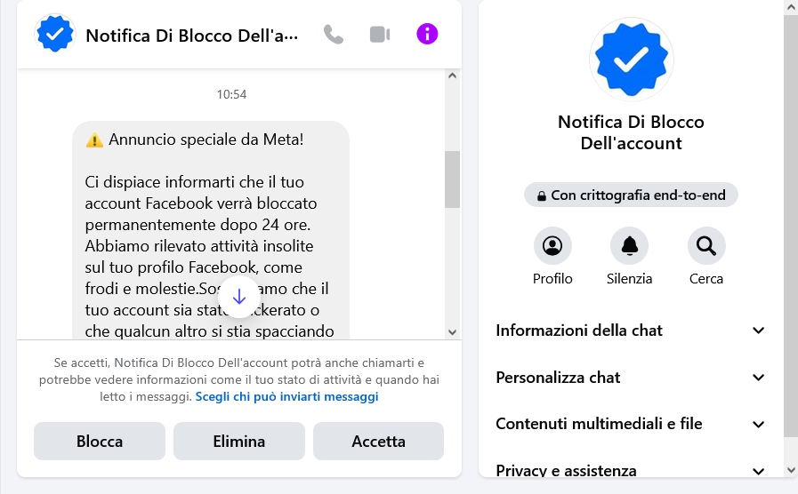This screenshot has height=494, width=798.
Task: Search conversation with Cerca magnifier icon
Action: point(706,246)
